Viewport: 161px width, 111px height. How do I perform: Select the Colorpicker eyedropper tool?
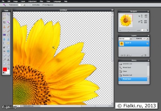tap(4, 60)
